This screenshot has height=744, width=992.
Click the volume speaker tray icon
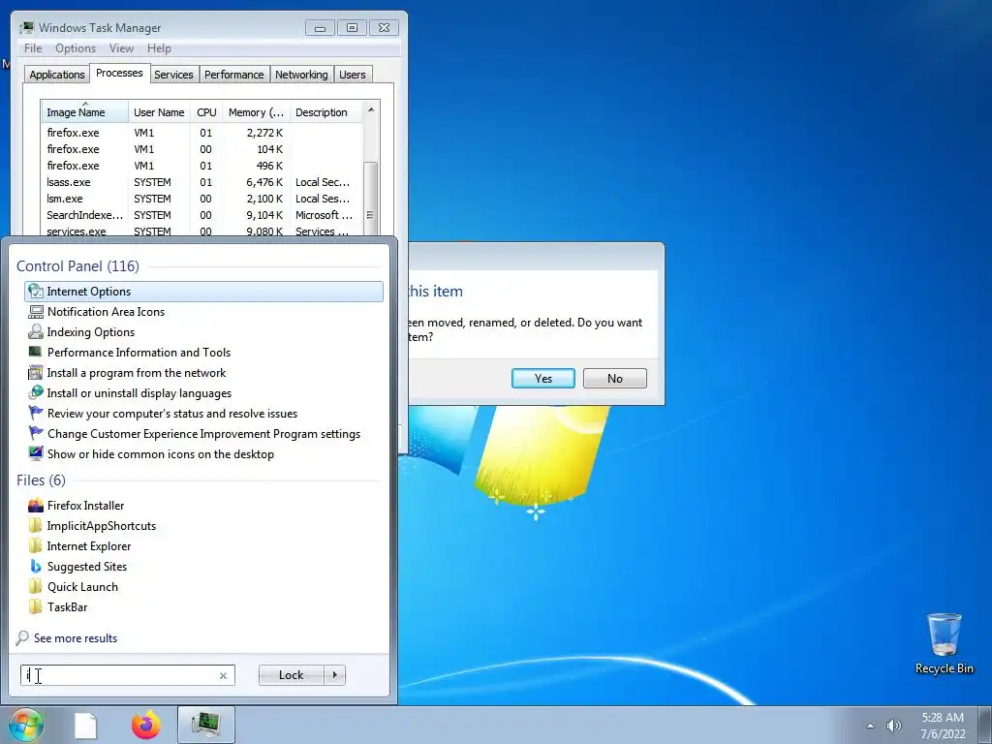(893, 726)
